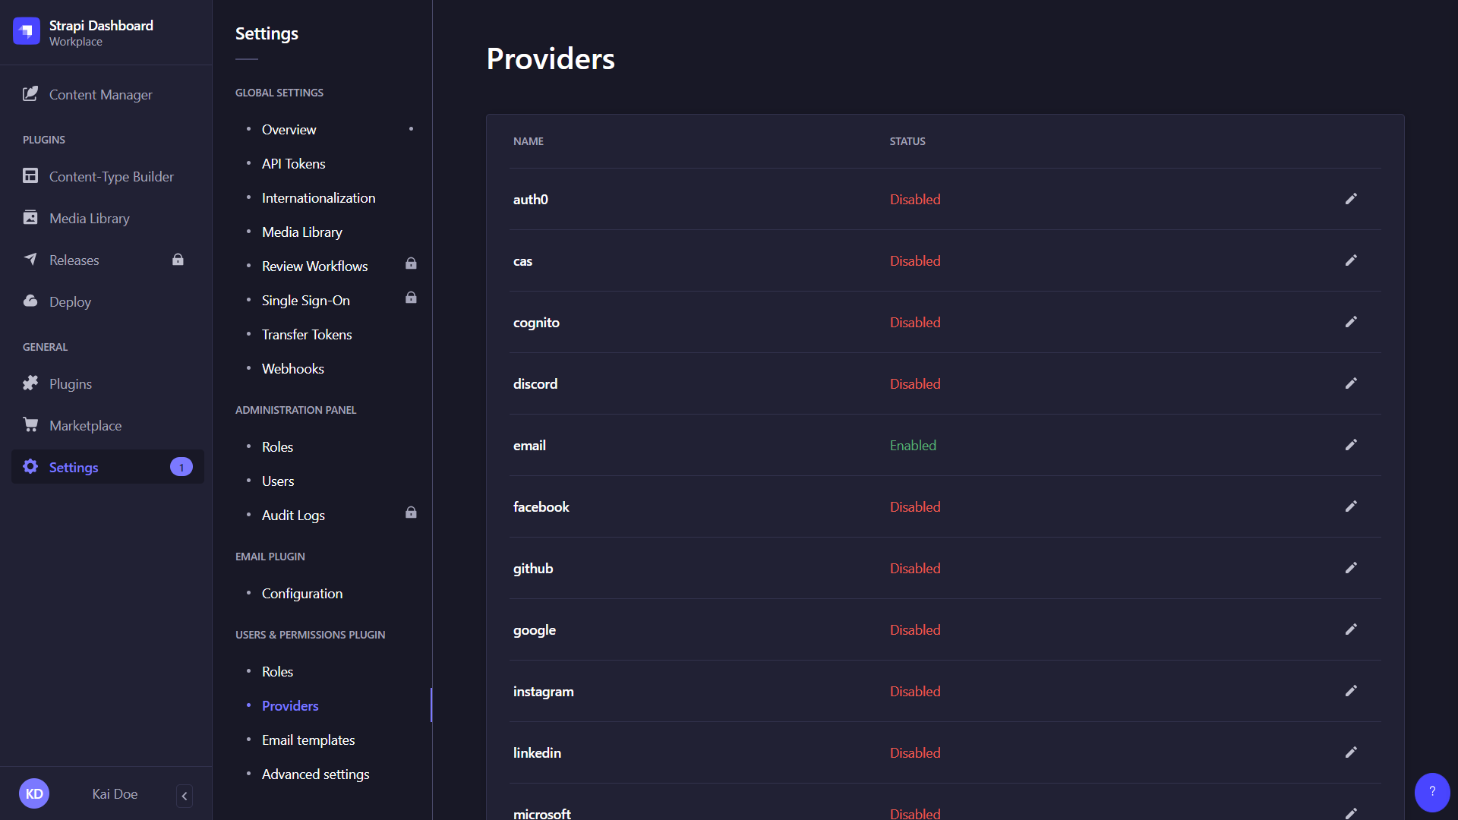Toggle disabled status for cognito provider

point(1351,321)
